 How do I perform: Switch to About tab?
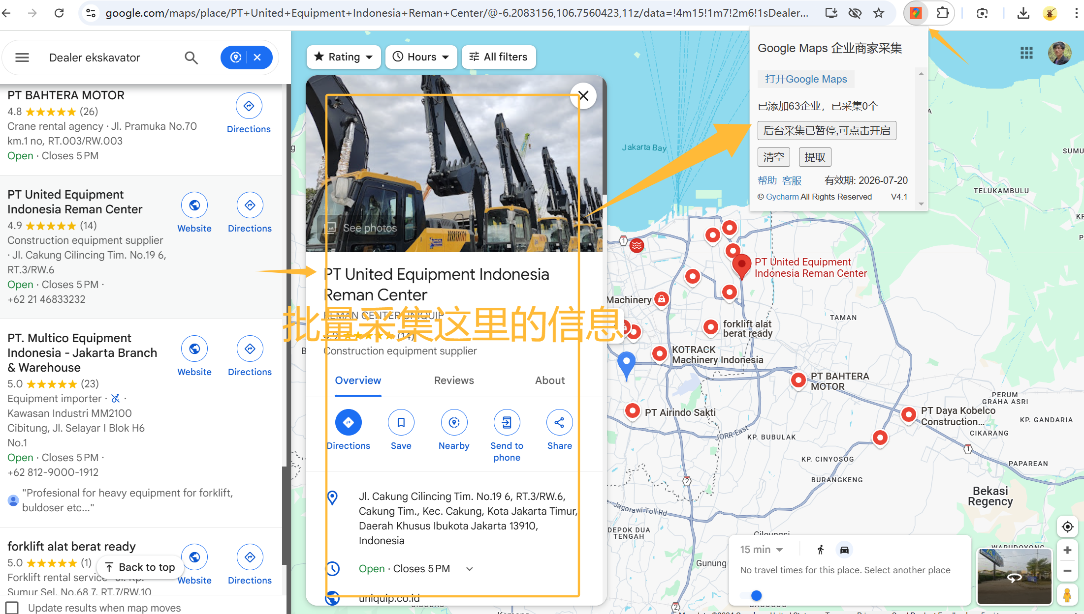pyautogui.click(x=550, y=380)
